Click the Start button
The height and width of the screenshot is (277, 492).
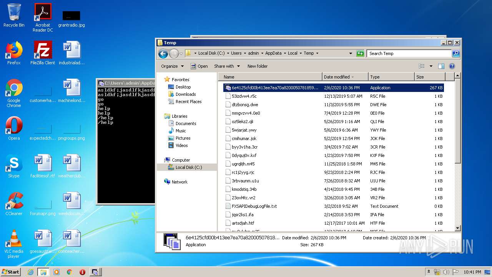(x=11, y=272)
